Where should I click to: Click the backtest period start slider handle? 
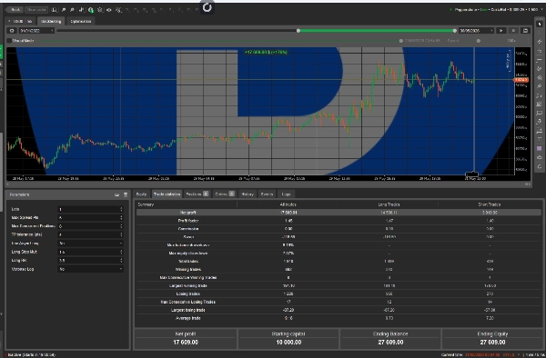click(298, 31)
